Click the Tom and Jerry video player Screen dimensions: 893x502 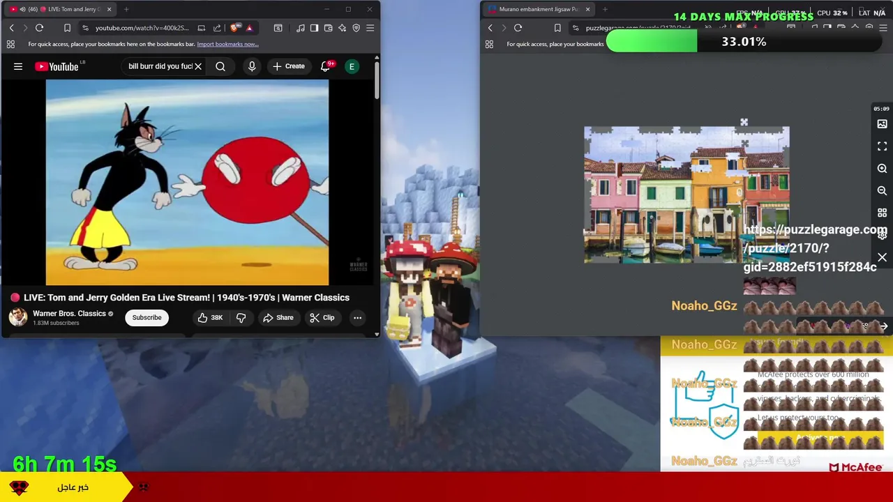pos(187,183)
